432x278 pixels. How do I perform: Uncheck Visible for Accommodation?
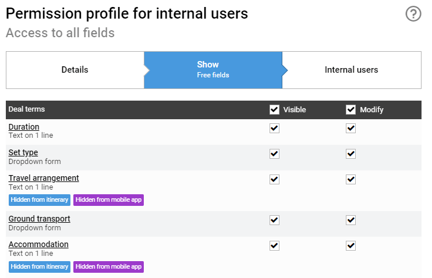tap(274, 246)
